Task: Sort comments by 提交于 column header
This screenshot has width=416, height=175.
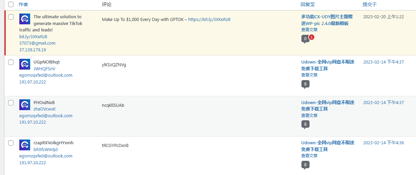Action: pyautogui.click(x=370, y=4)
